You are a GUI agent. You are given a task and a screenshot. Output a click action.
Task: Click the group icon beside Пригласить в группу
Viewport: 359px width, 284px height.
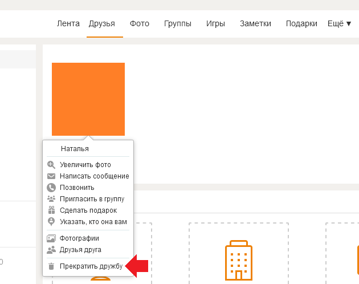coord(51,198)
